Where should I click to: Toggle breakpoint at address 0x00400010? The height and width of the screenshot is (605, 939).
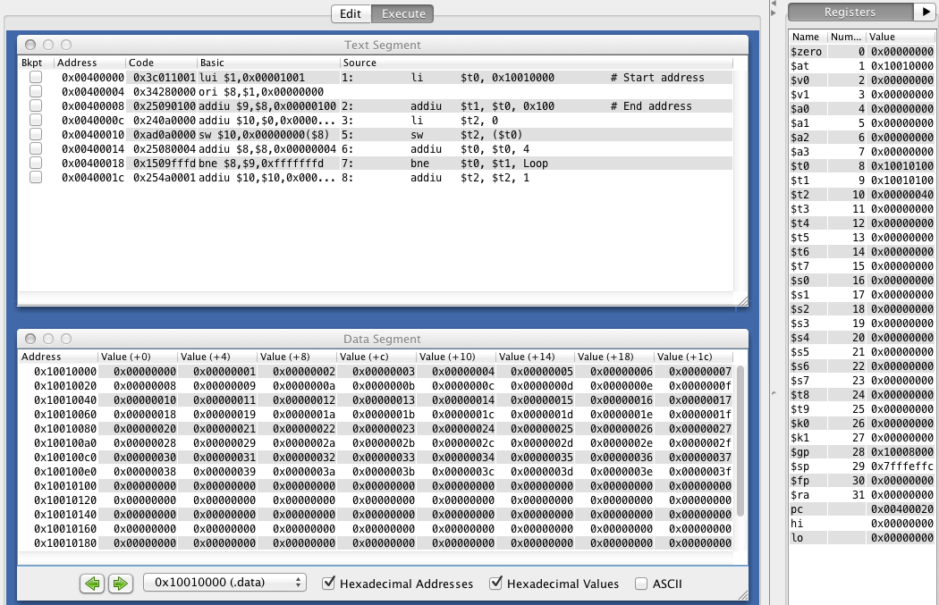36,135
